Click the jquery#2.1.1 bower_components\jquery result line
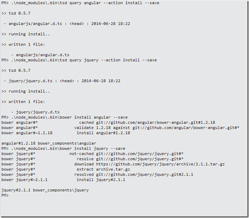The image size is (249, 218). [x=45, y=190]
